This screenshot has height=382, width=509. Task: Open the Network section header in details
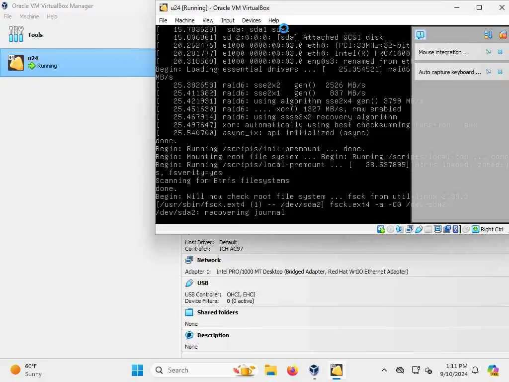tap(209, 260)
